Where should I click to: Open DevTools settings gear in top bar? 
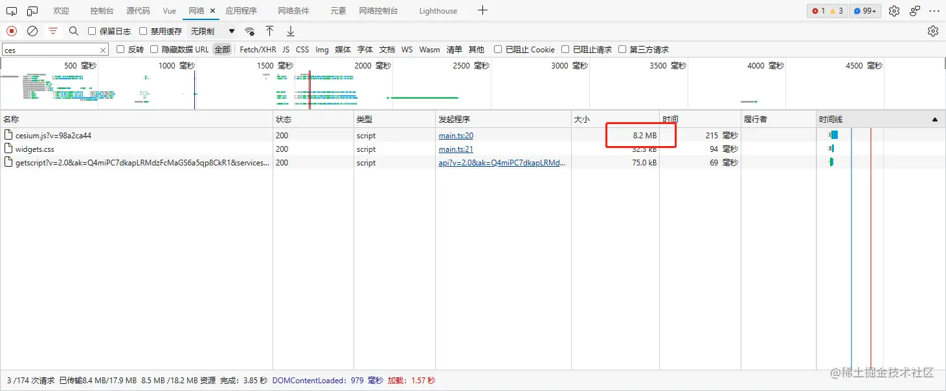(894, 11)
